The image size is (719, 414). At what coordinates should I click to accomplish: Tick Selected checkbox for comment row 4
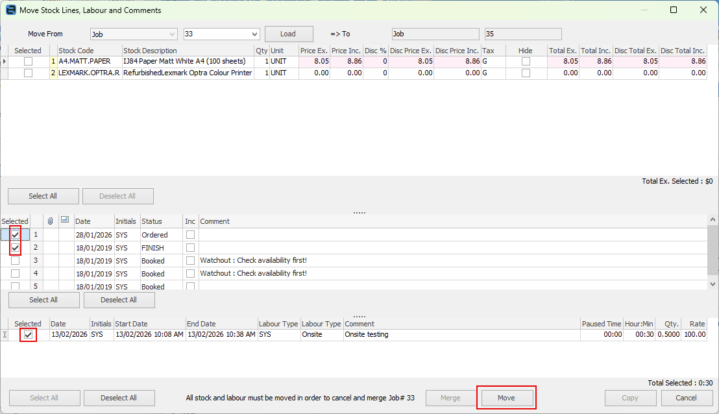pyautogui.click(x=15, y=274)
